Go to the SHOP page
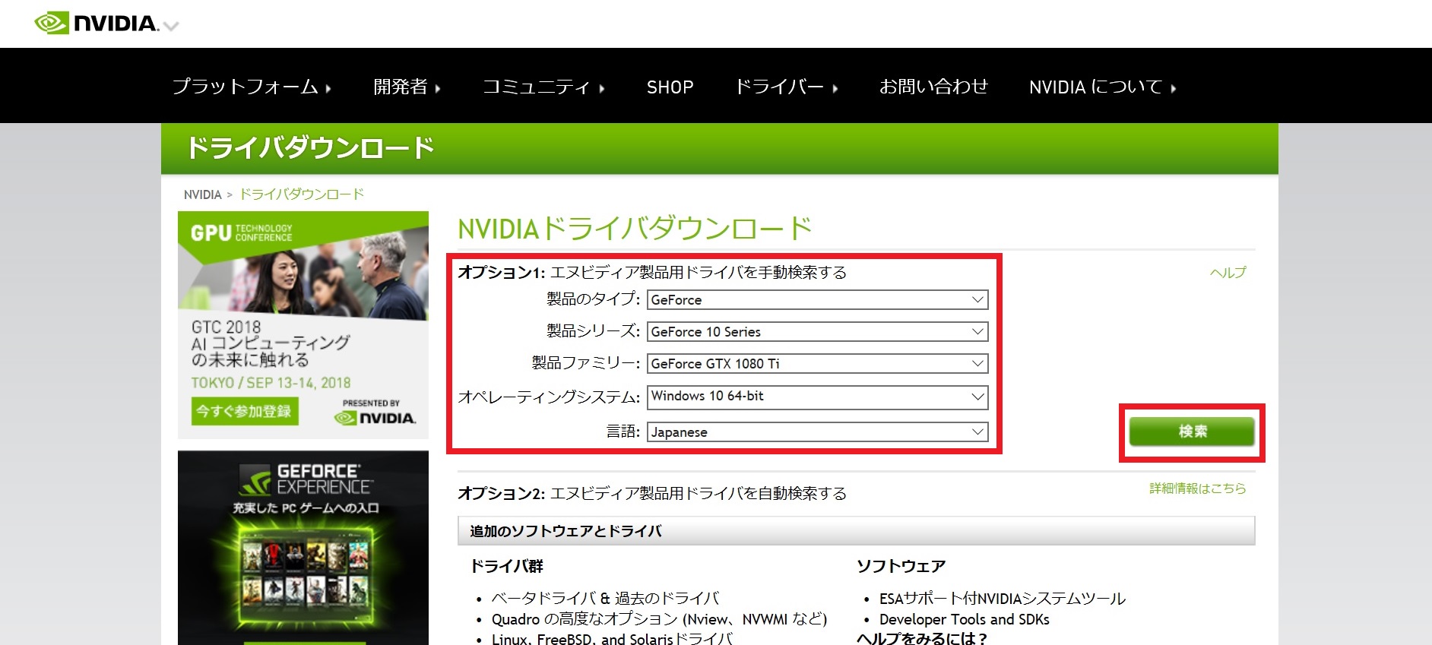 670,87
